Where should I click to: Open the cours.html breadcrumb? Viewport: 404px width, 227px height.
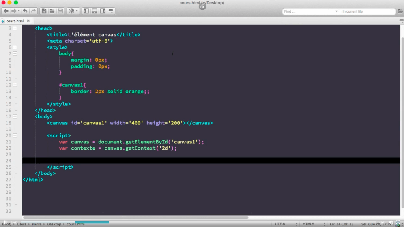tap(76, 224)
